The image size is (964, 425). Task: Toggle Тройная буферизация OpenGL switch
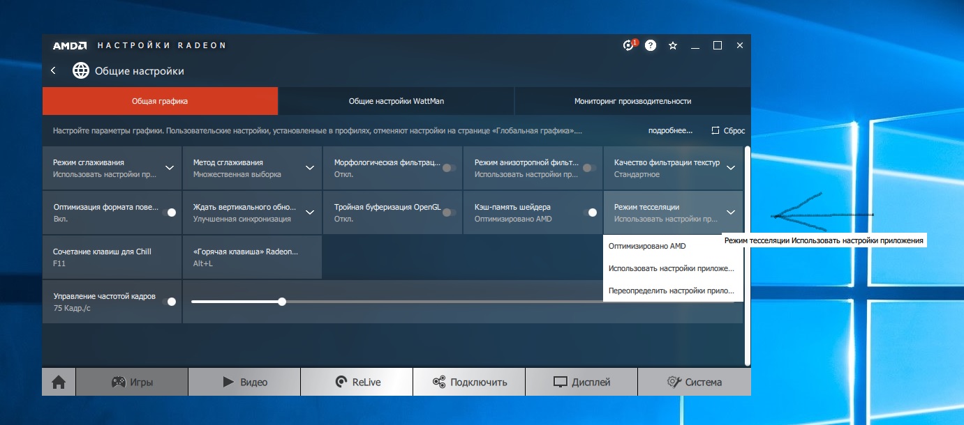[x=450, y=212]
